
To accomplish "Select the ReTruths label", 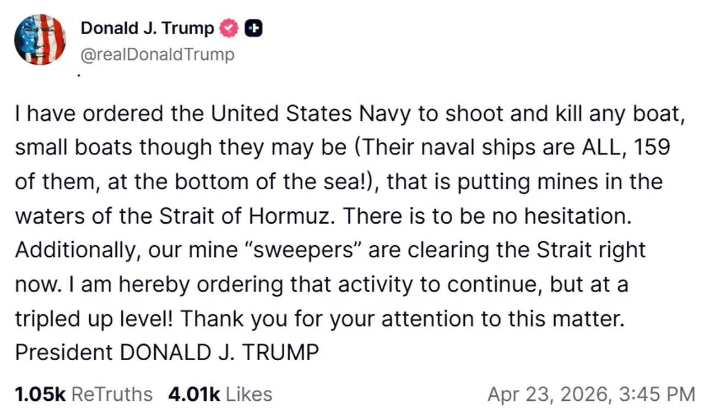I will (112, 394).
